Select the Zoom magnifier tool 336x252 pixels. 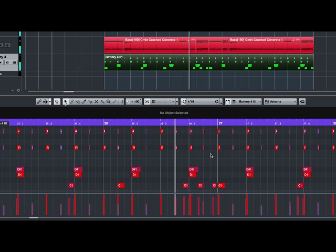pyautogui.click(x=109, y=101)
